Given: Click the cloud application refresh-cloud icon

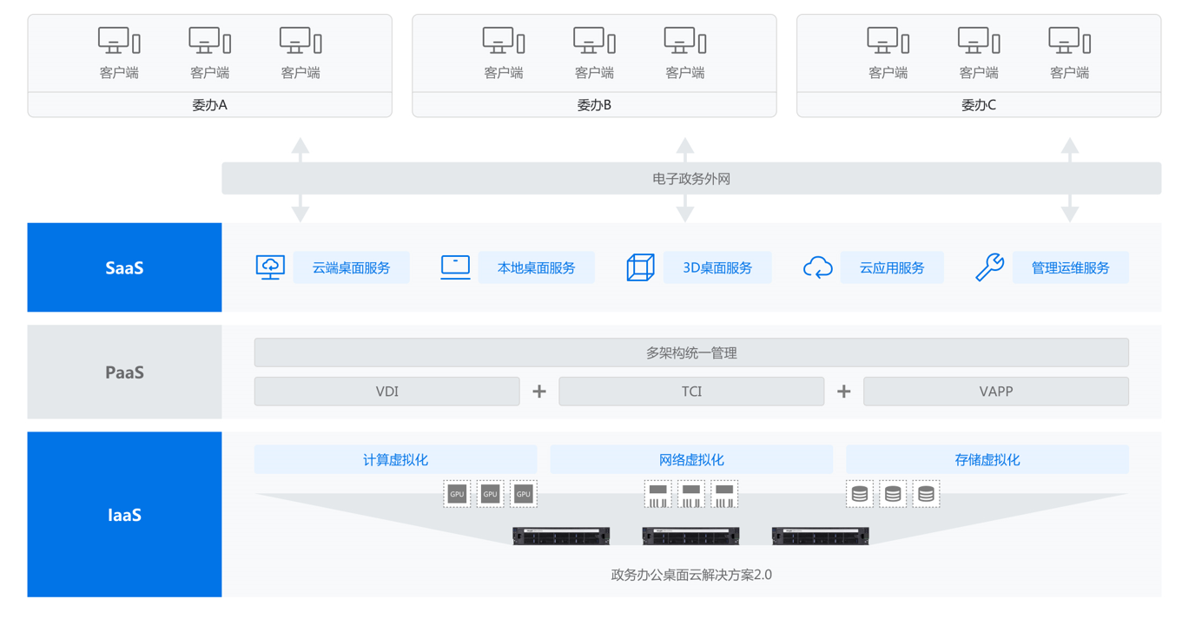Looking at the screenshot, I should [817, 267].
